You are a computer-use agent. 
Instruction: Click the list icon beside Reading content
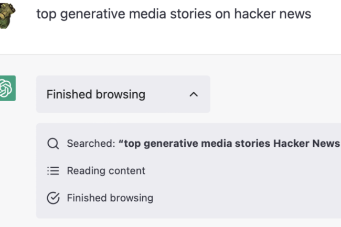coord(53,171)
